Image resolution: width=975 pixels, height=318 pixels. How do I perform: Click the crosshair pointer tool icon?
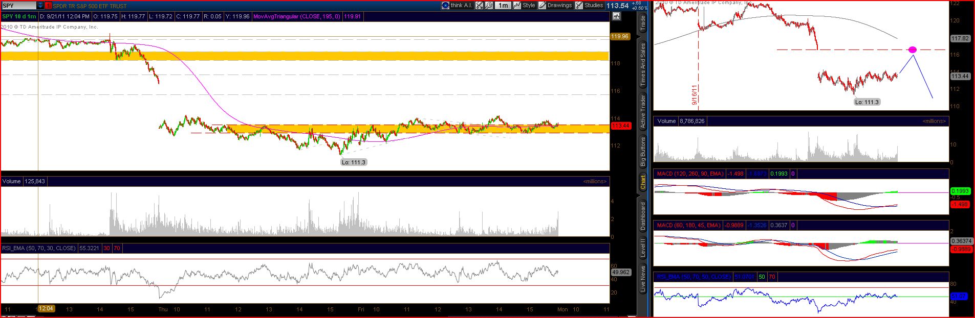480,5
